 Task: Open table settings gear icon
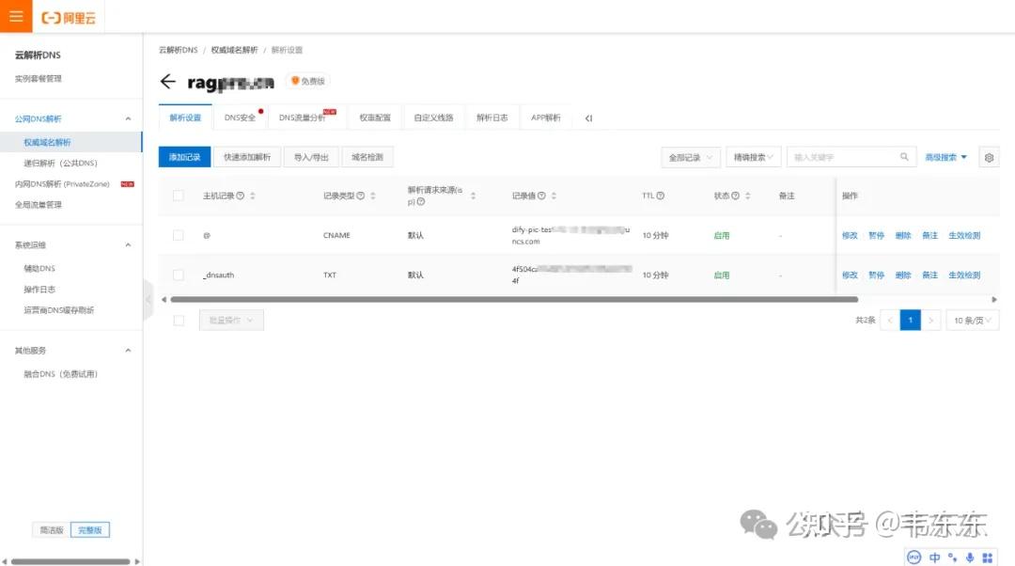pyautogui.click(x=989, y=157)
